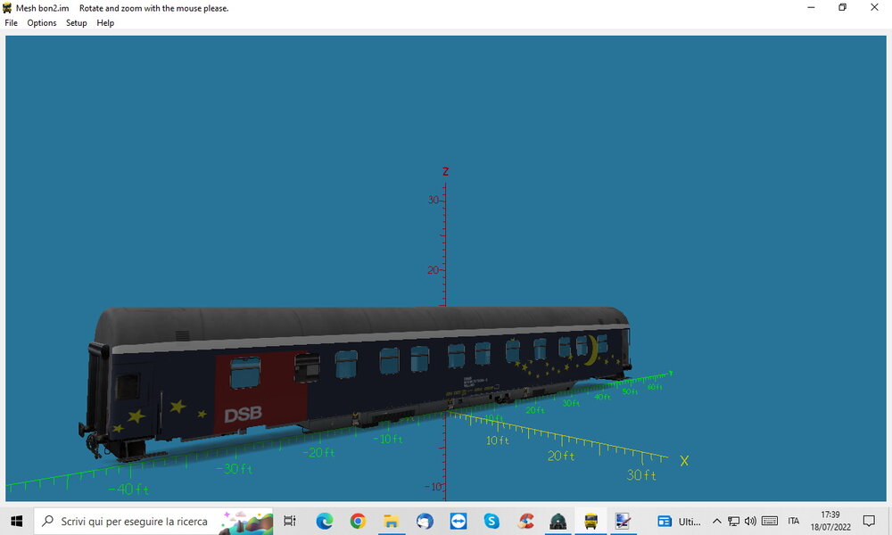Open TeamViewer from taskbar
The height and width of the screenshot is (535, 892).
[458, 521]
